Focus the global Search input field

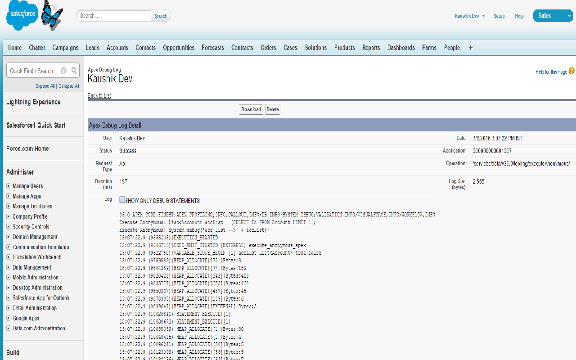click(x=114, y=16)
